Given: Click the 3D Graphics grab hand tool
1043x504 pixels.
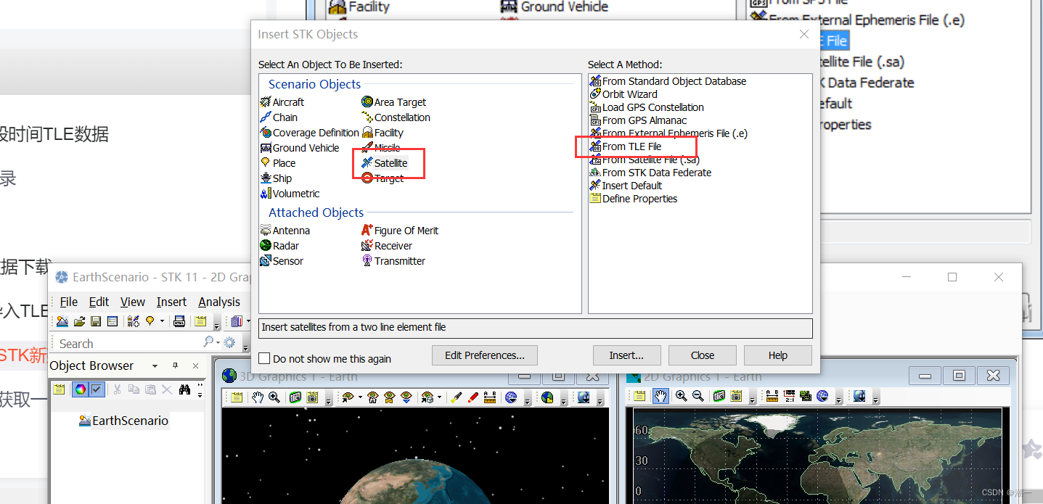Looking at the screenshot, I should click(x=258, y=397).
